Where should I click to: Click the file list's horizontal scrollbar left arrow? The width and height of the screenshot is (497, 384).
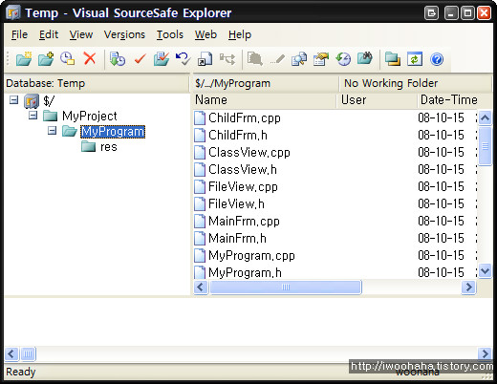(201, 288)
